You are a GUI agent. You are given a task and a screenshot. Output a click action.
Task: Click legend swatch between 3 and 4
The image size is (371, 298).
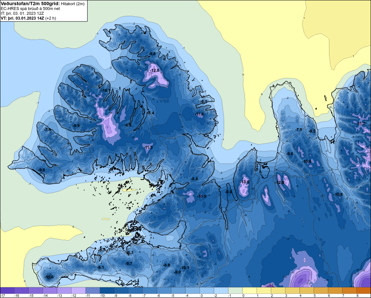coord(292,290)
